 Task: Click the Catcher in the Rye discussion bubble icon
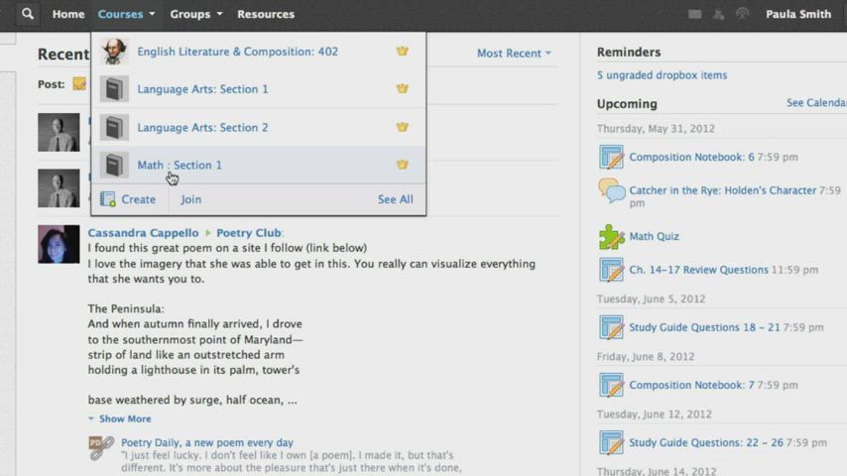(x=611, y=190)
